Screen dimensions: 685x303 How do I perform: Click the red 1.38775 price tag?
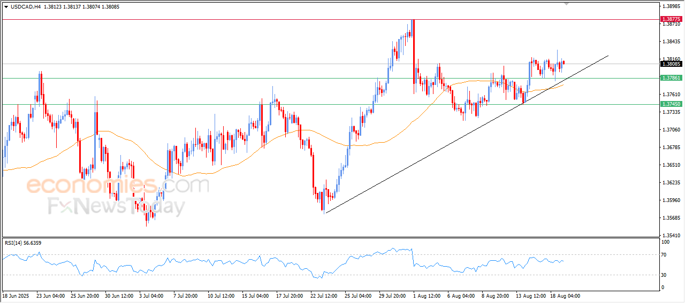click(672, 19)
